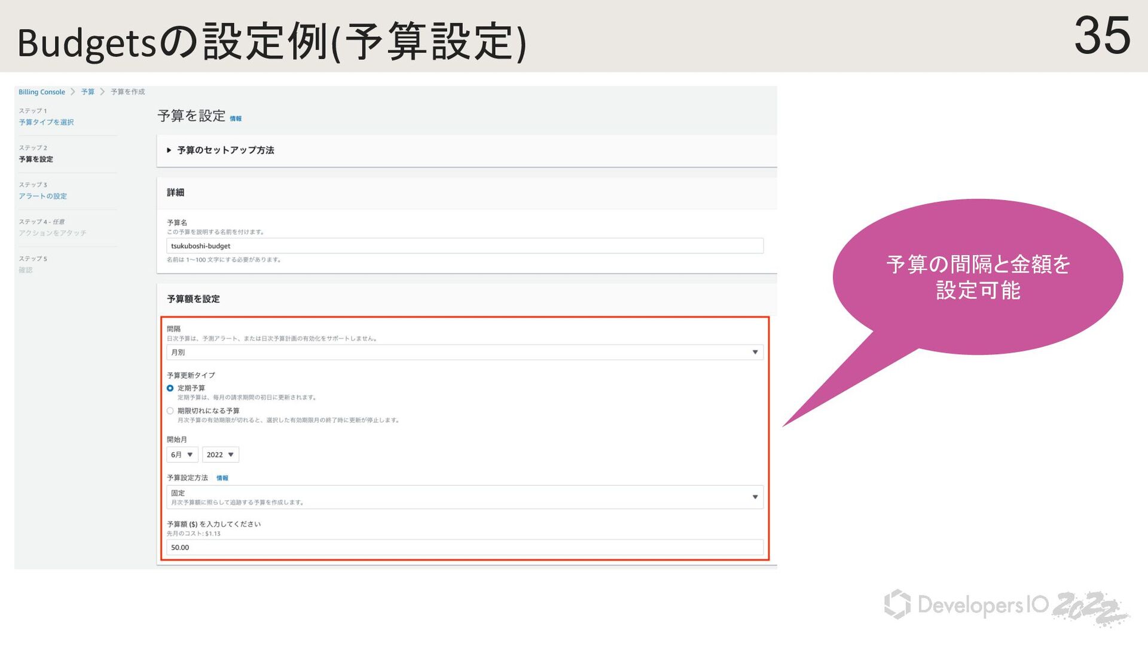Select 定期予算 radio button
1148x645 pixels.
coord(170,388)
